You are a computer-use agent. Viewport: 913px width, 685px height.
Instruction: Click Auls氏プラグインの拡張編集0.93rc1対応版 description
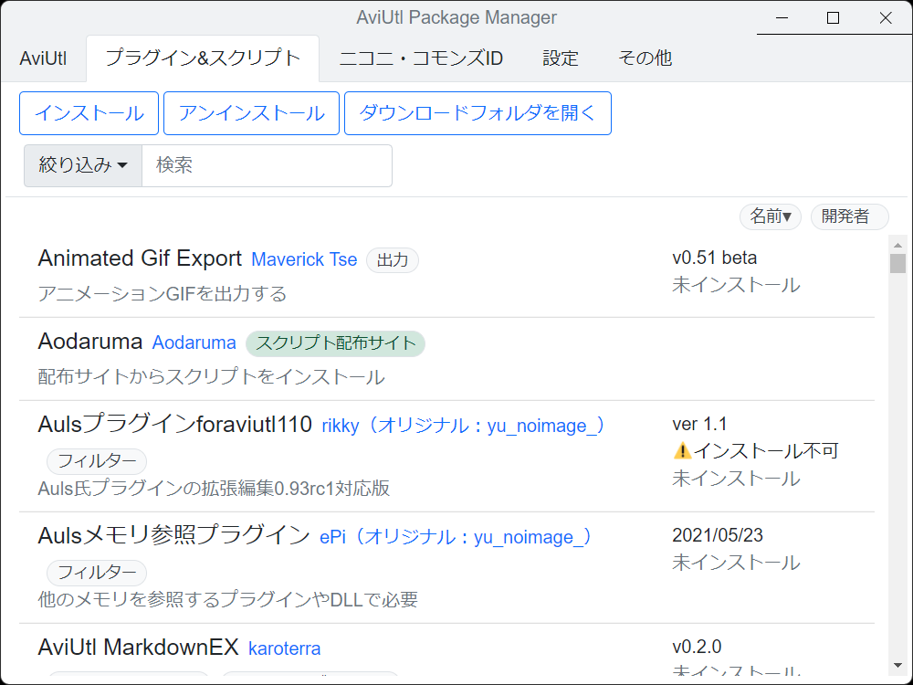(x=214, y=489)
